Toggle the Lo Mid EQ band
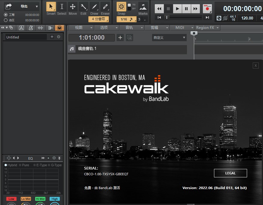The image size is (263, 205). 26,199
